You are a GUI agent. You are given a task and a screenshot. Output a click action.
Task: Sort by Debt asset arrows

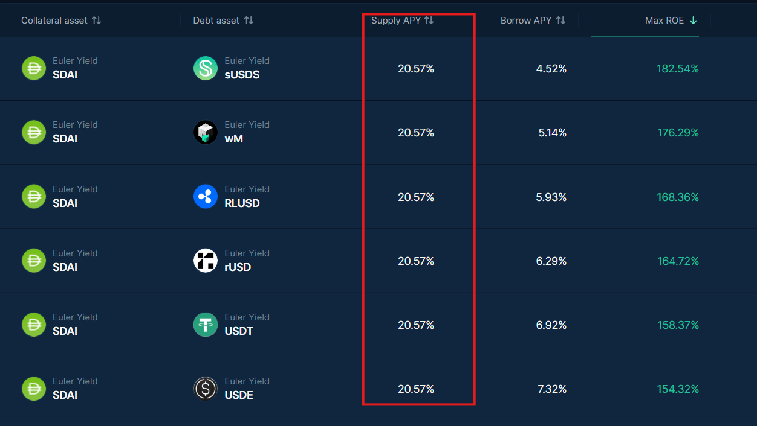coord(249,21)
